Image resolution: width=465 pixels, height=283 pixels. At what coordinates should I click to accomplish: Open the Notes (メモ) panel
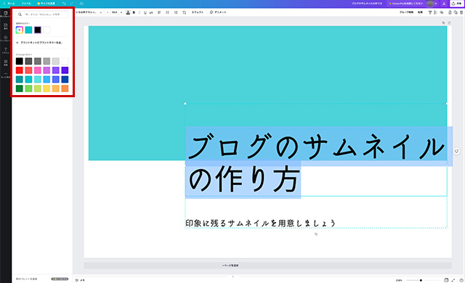click(x=80, y=280)
